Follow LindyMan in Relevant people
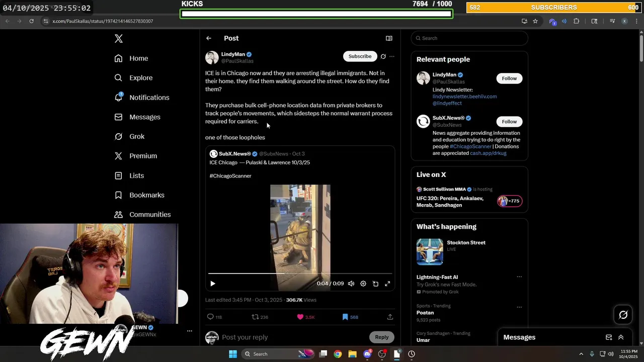Screen dimensions: 644x362 tap(509, 78)
